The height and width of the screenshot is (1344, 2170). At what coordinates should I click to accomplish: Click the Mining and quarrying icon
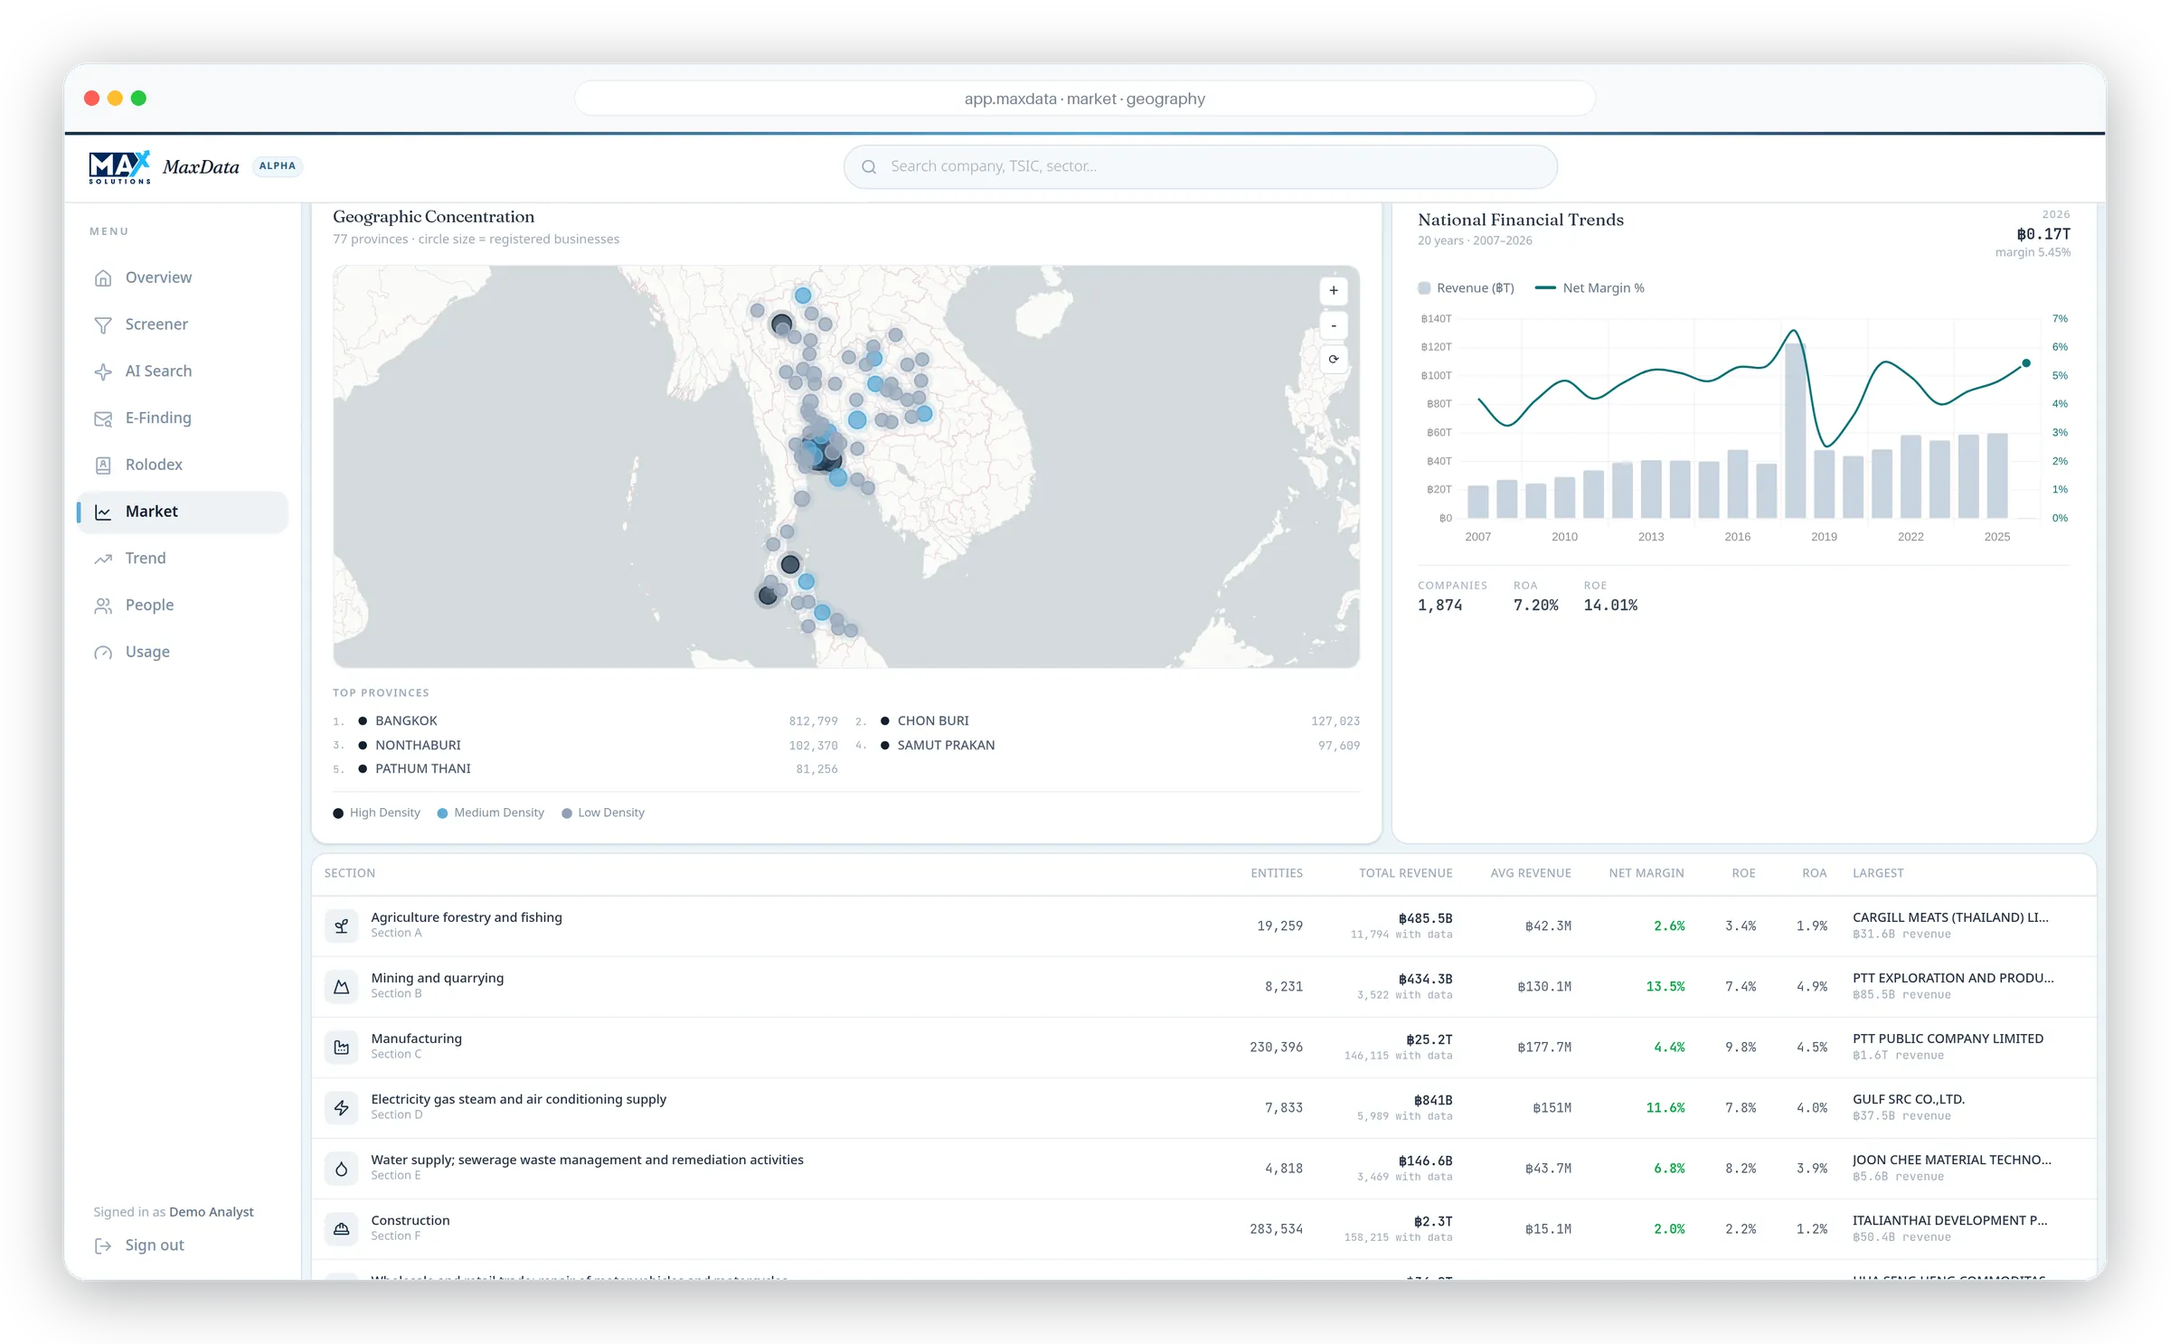(x=341, y=986)
